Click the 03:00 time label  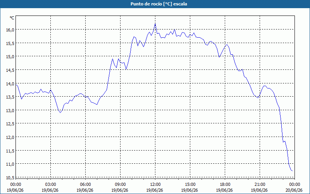click(x=50, y=185)
